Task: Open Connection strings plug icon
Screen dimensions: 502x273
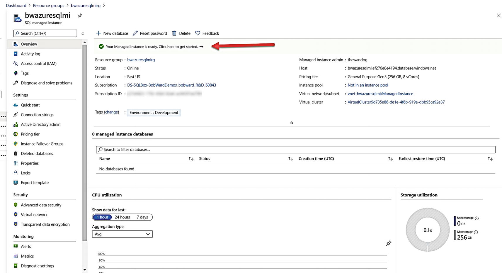Action: pos(16,114)
